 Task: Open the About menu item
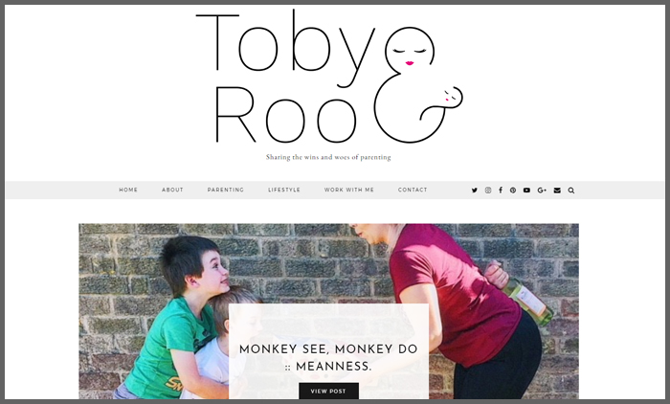172,190
